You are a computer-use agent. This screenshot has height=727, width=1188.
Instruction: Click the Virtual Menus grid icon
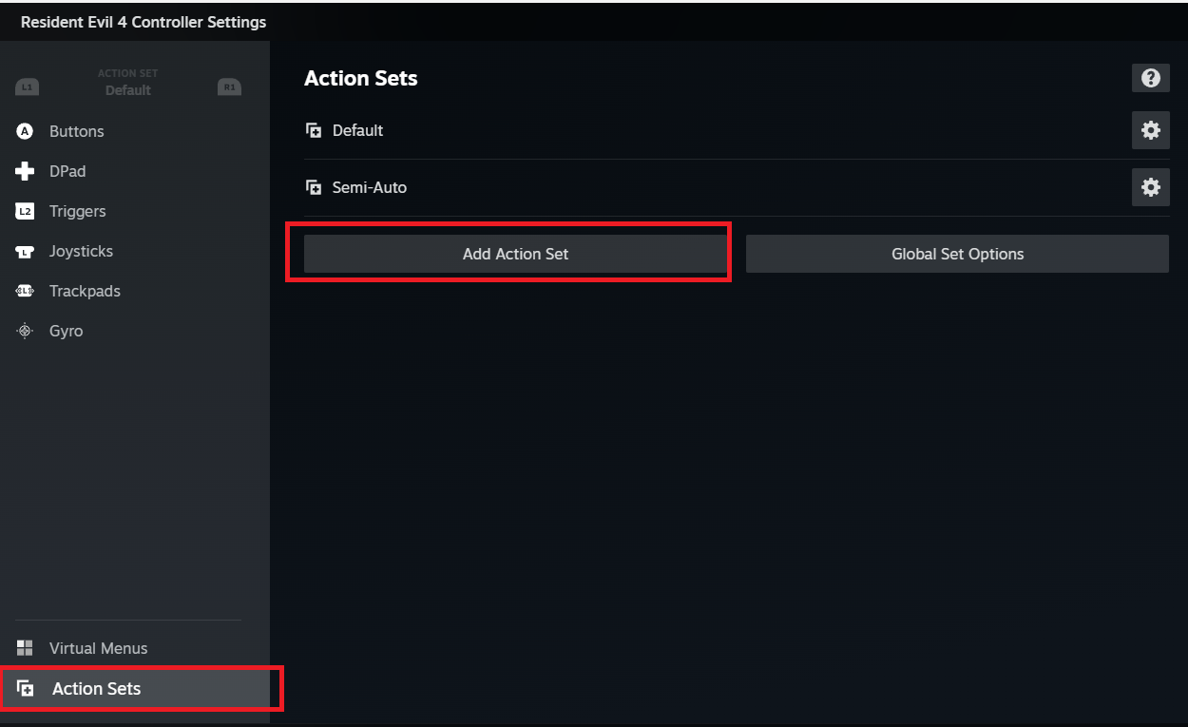(x=26, y=648)
